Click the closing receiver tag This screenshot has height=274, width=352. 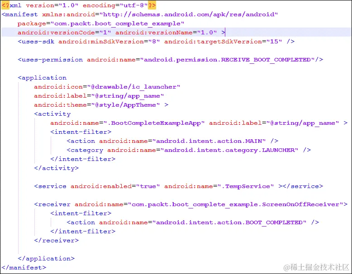57,241
